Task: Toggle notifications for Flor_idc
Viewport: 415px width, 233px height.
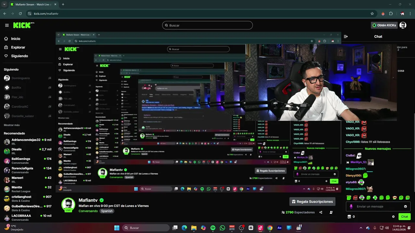Action: click(50, 97)
